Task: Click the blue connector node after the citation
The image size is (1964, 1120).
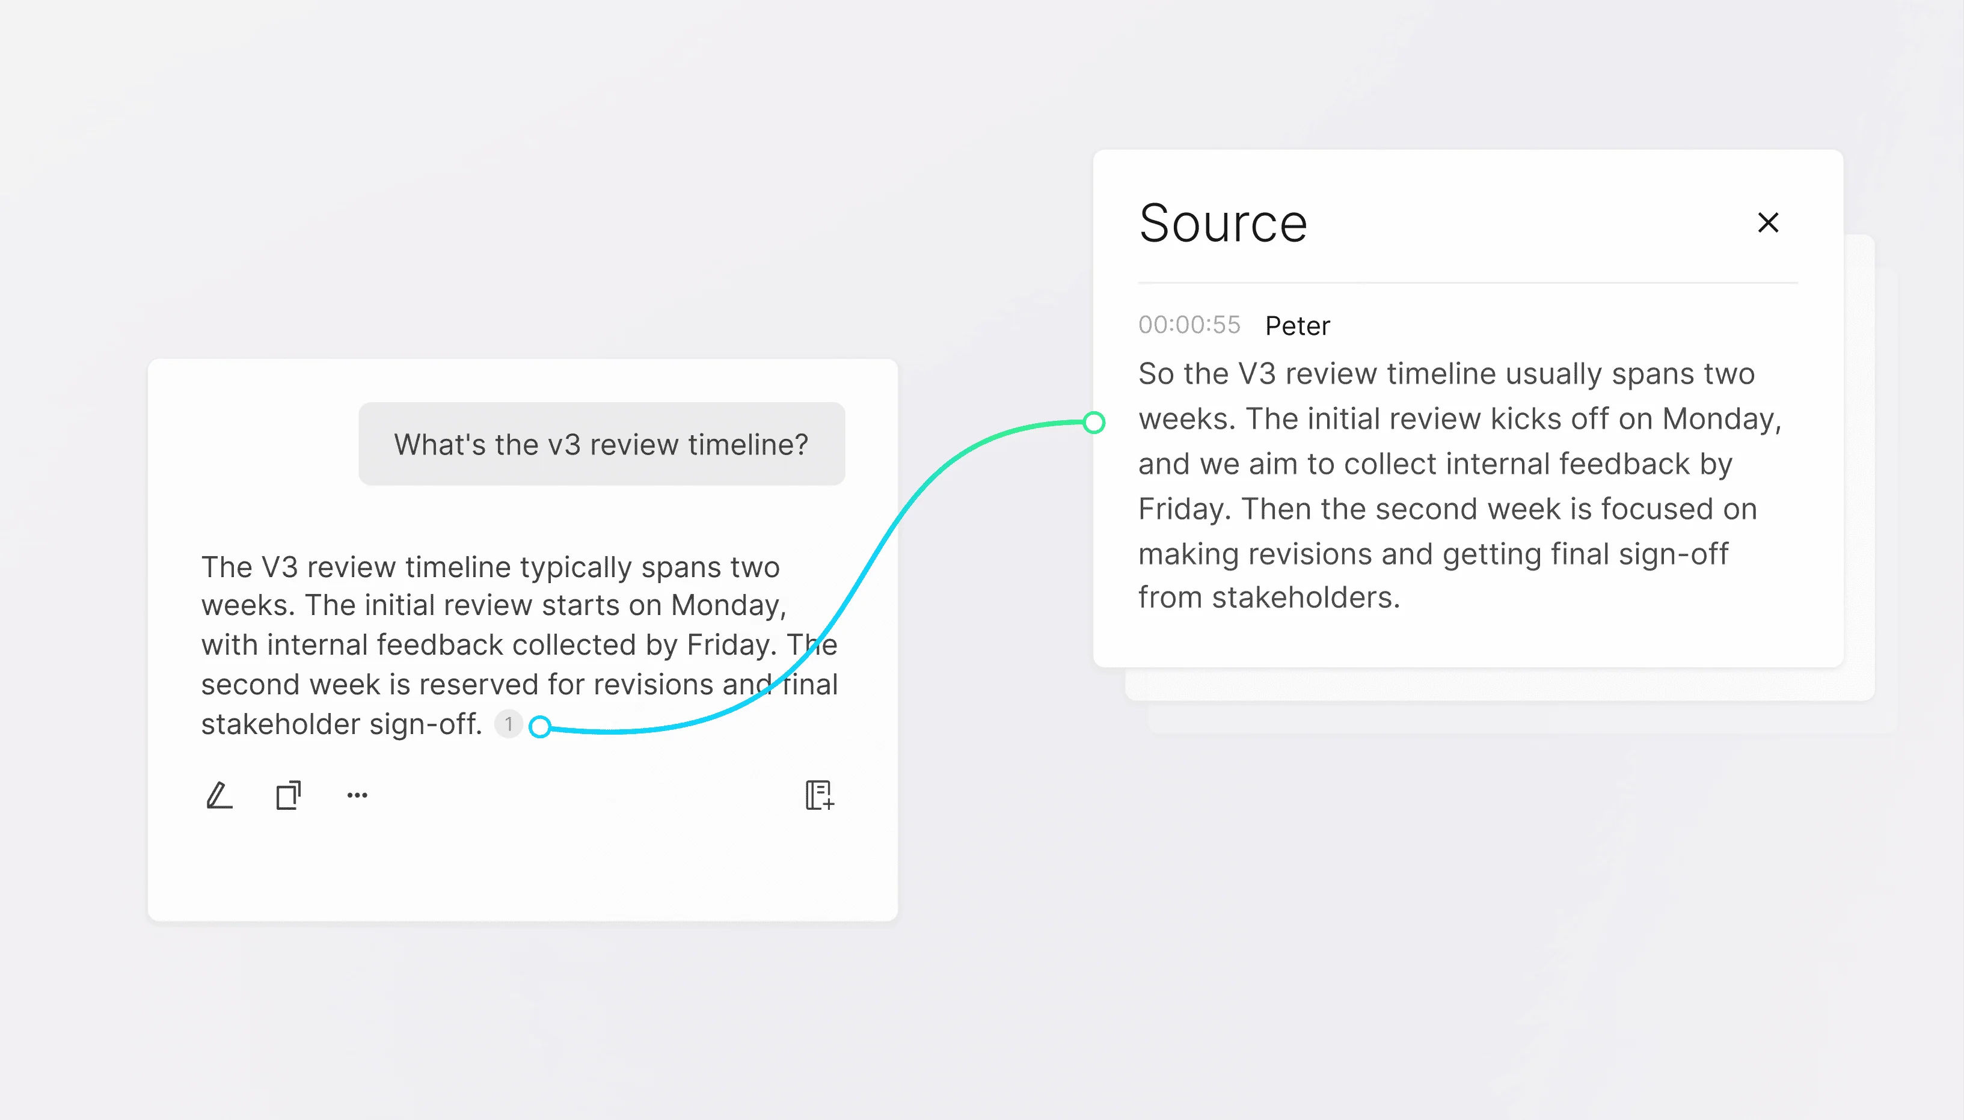Action: coord(540,726)
